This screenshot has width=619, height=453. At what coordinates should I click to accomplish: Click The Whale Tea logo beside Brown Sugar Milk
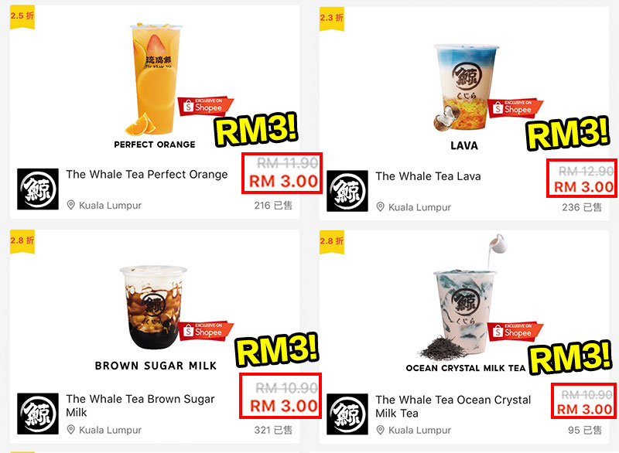point(38,414)
